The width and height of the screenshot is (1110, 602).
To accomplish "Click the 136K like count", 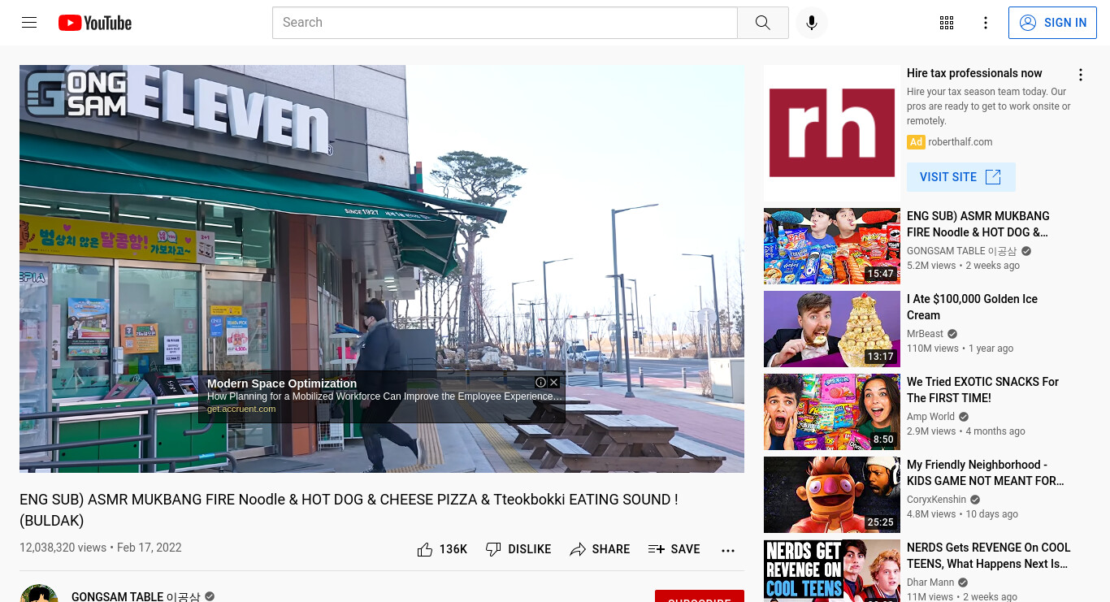I will tap(453, 550).
